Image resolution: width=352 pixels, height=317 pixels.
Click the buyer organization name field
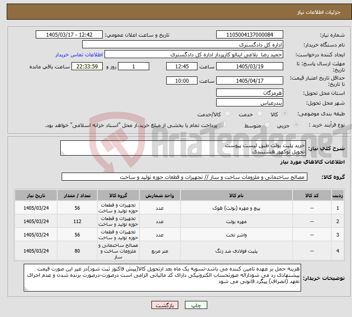point(183,44)
